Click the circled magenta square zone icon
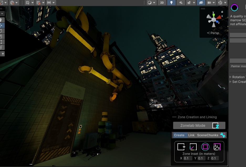Viewport: 246px width, 167px height. coord(205,147)
